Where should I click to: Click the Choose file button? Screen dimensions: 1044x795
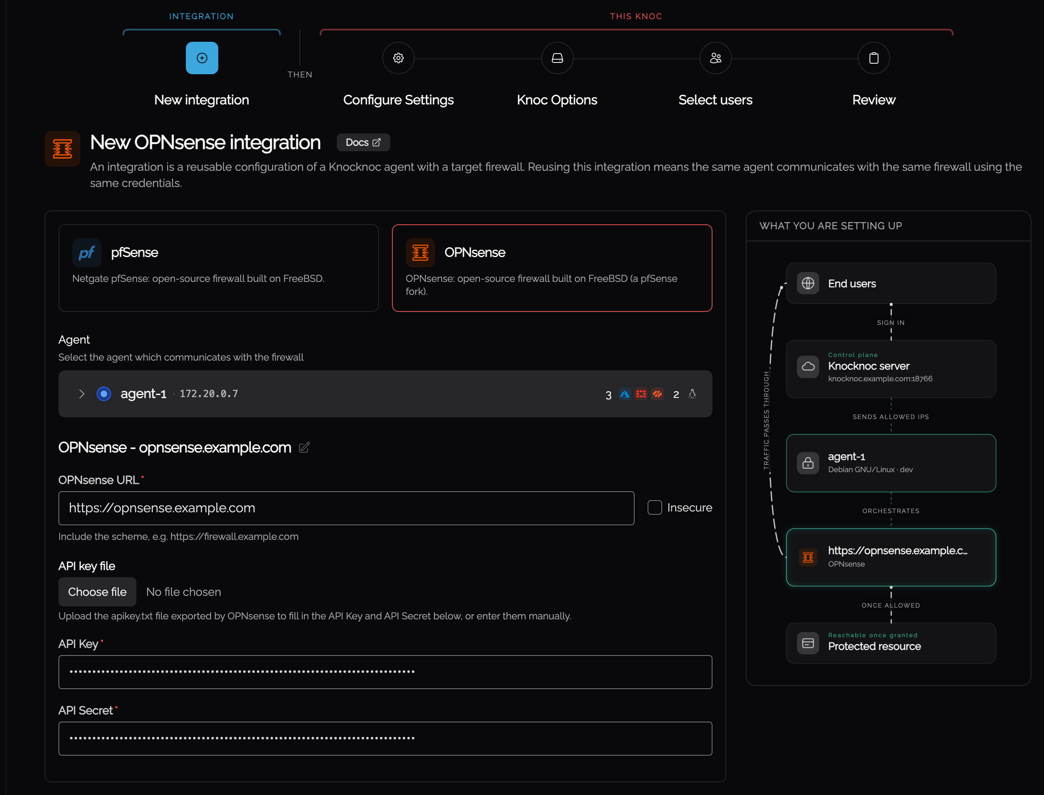(x=97, y=591)
